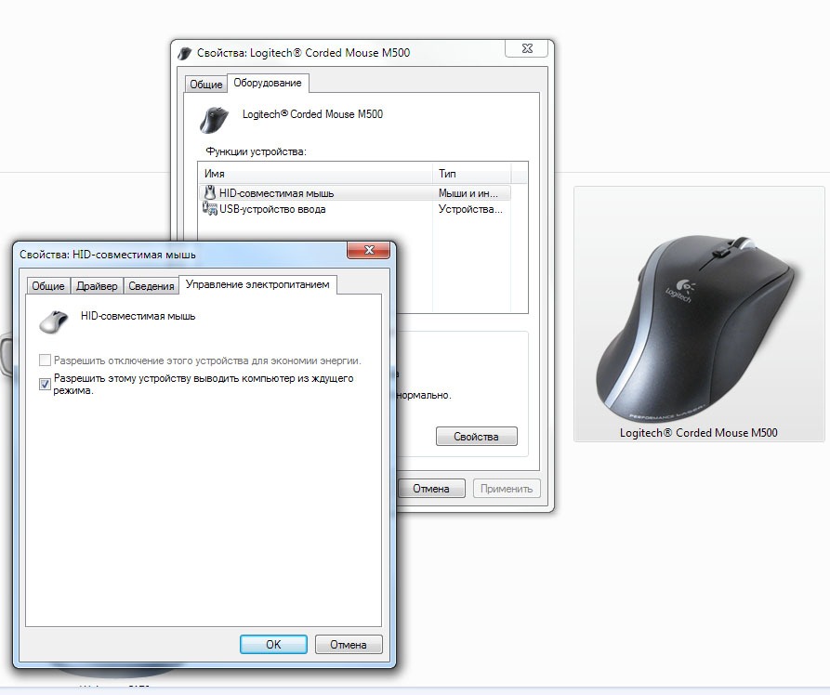Click 'Logitech® Corded Mouse M500' caption under thumbnail
The image size is (830, 695).
point(699,432)
